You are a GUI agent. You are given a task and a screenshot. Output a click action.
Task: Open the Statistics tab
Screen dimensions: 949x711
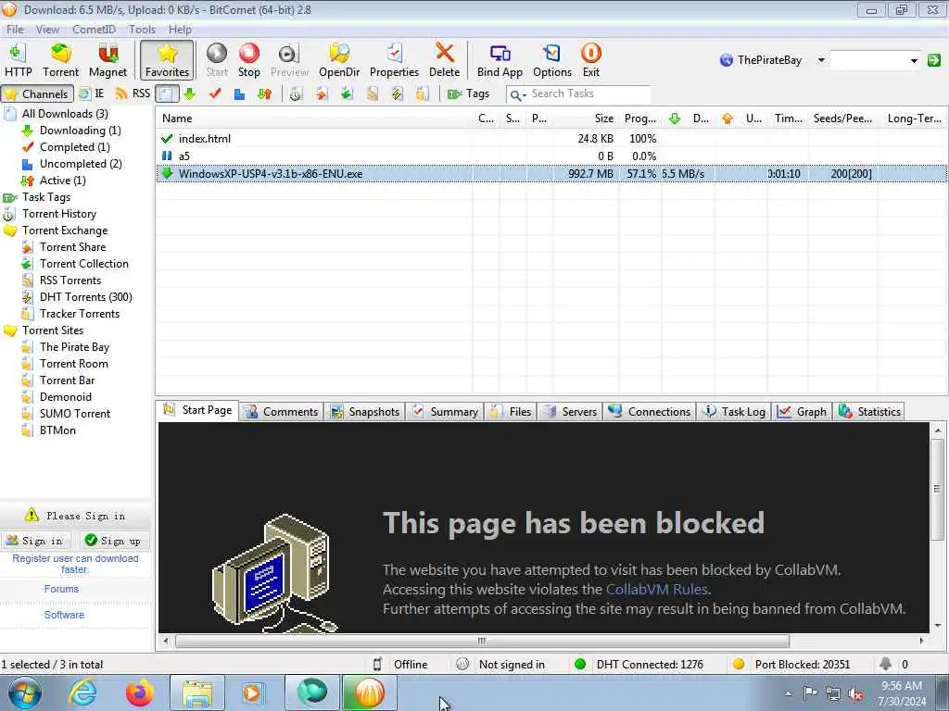(x=869, y=412)
